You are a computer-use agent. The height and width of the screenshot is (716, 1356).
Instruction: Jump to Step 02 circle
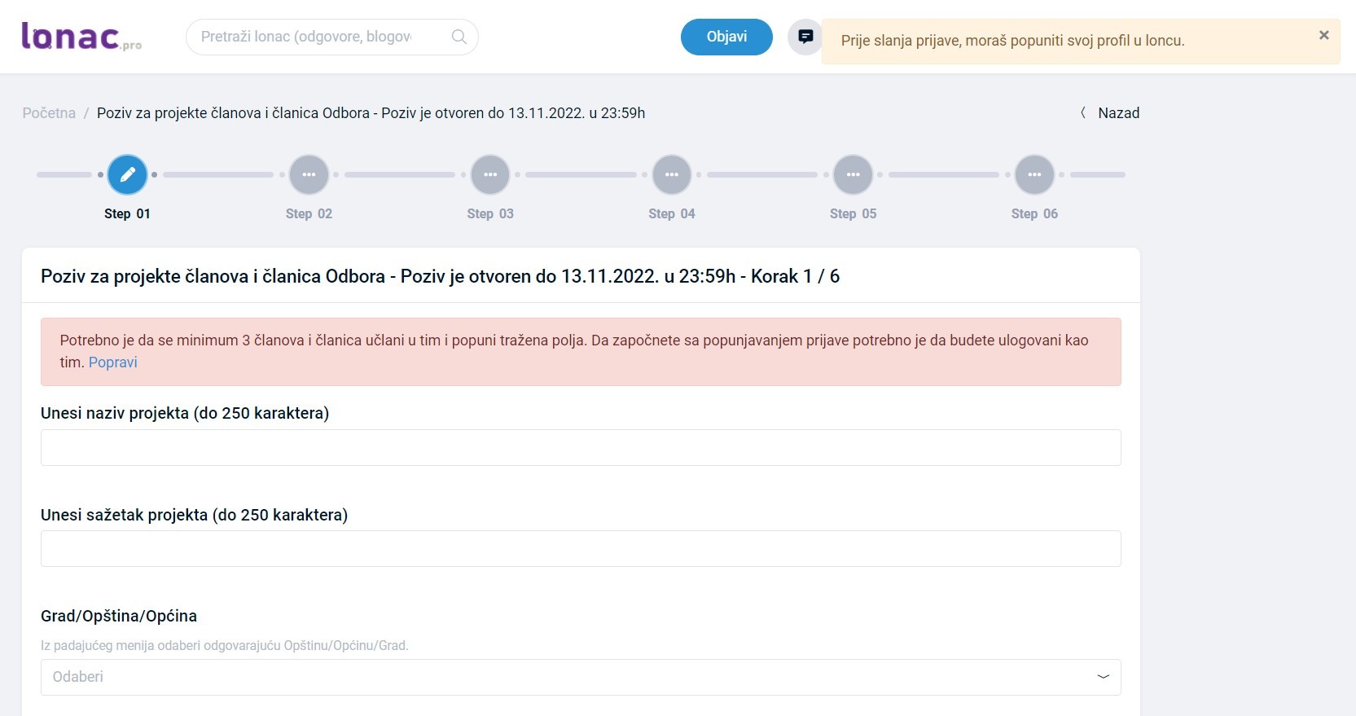point(309,174)
